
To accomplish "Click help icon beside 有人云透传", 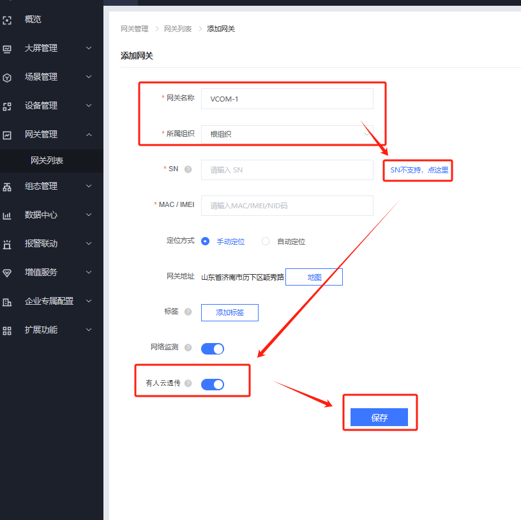I will pyautogui.click(x=188, y=383).
